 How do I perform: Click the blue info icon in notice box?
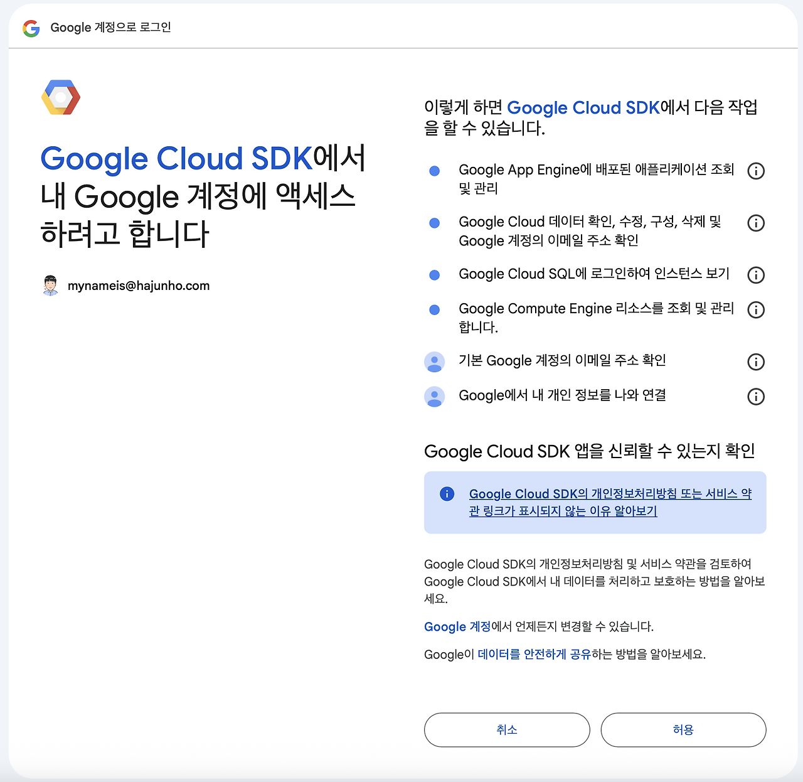tap(447, 494)
